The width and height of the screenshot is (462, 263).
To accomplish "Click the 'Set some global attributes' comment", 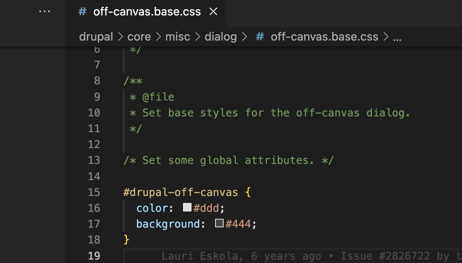I will pos(228,160).
